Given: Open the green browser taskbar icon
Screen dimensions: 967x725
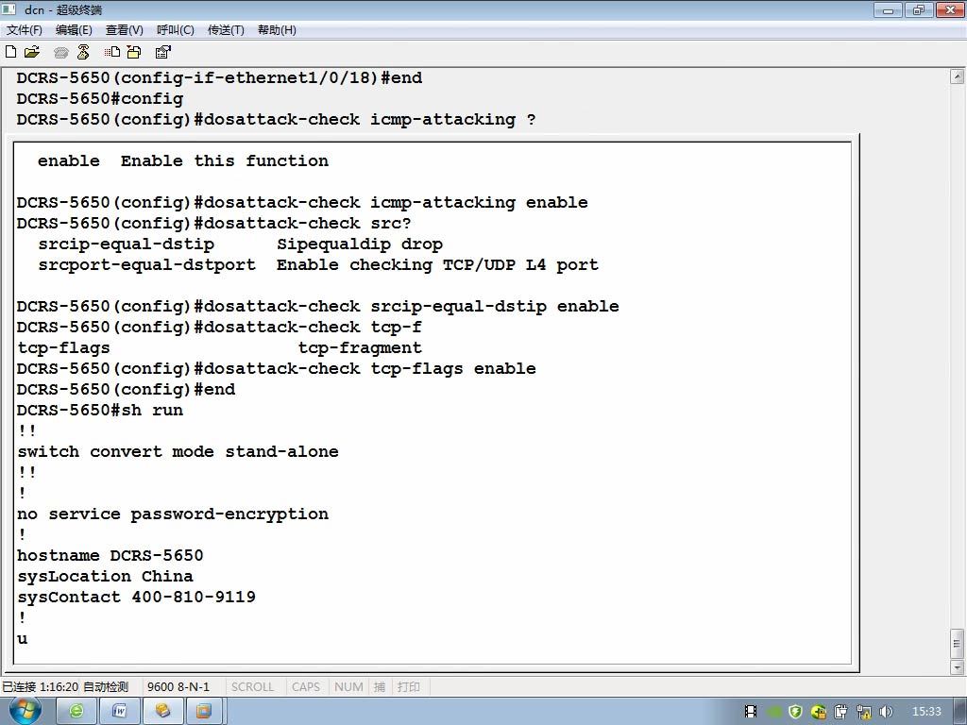Looking at the screenshot, I should [x=76, y=711].
